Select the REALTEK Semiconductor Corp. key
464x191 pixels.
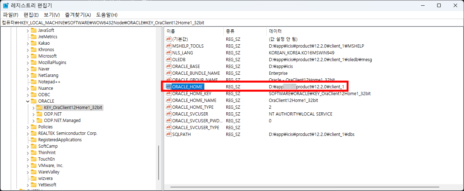coord(68,133)
